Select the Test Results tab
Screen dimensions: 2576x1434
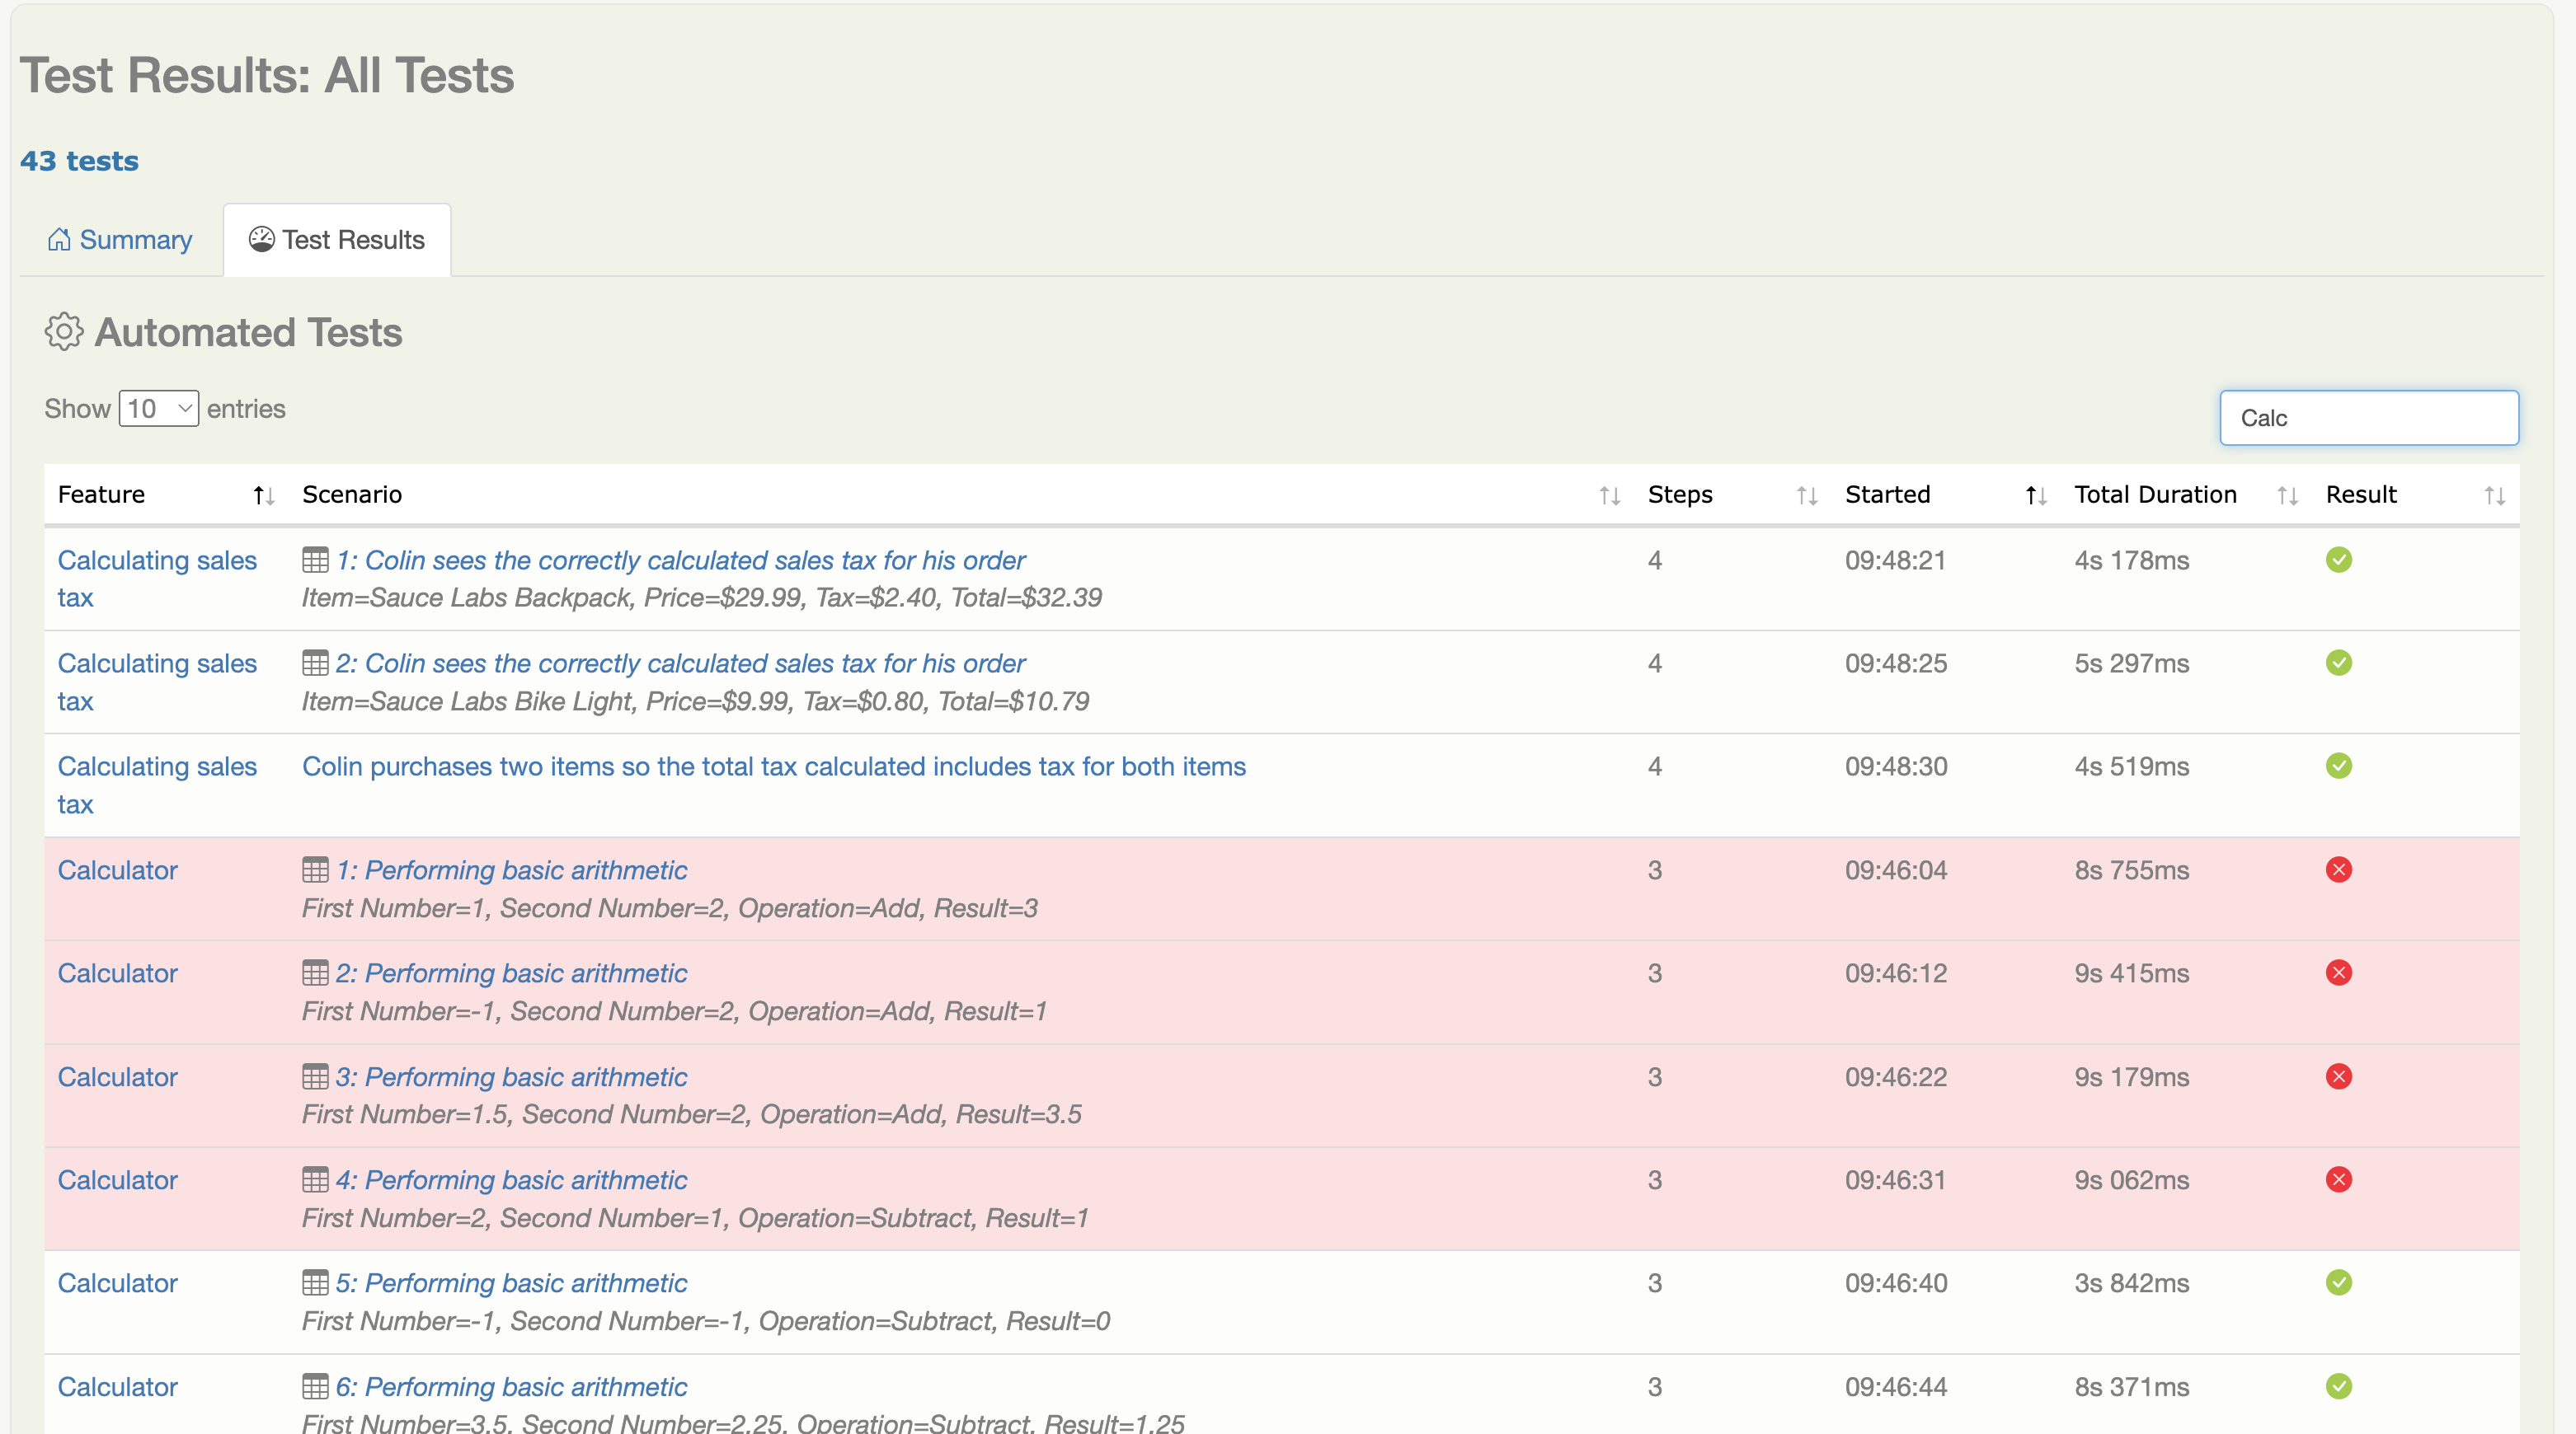pos(337,240)
